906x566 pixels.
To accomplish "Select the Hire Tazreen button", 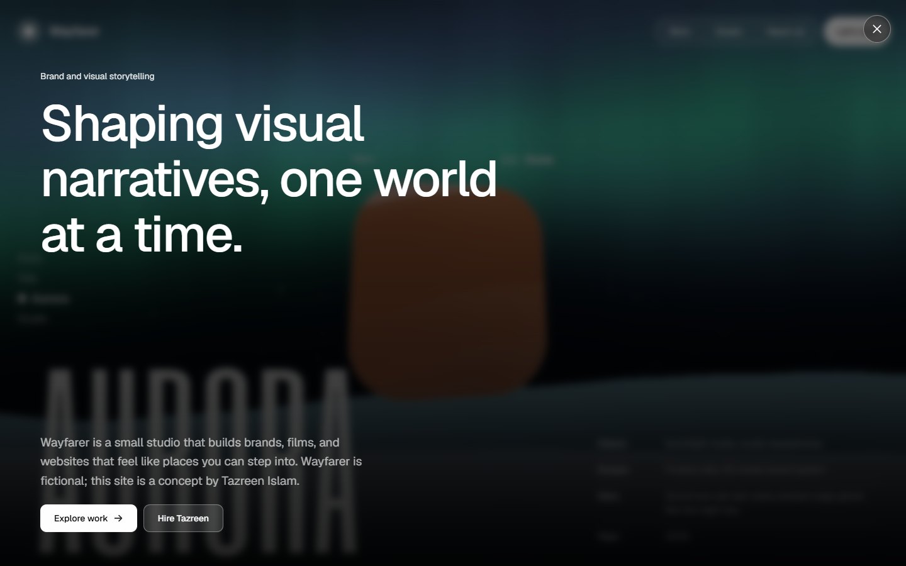I will (x=183, y=518).
